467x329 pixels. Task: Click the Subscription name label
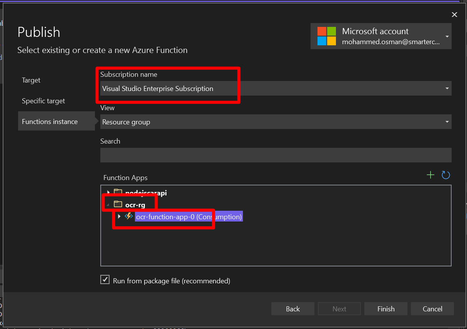click(129, 74)
